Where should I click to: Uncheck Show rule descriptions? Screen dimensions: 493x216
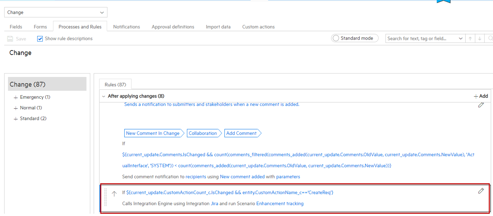point(40,39)
